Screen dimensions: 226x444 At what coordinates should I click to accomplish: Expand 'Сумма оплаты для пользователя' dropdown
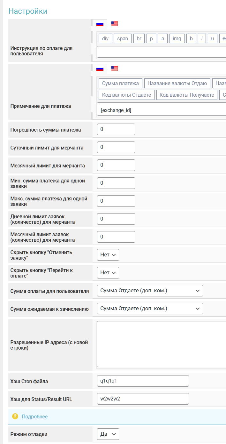tap(150, 291)
